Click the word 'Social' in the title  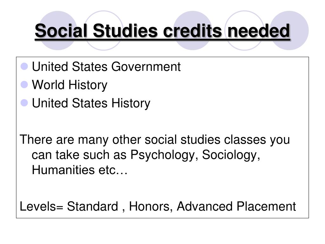(61, 31)
